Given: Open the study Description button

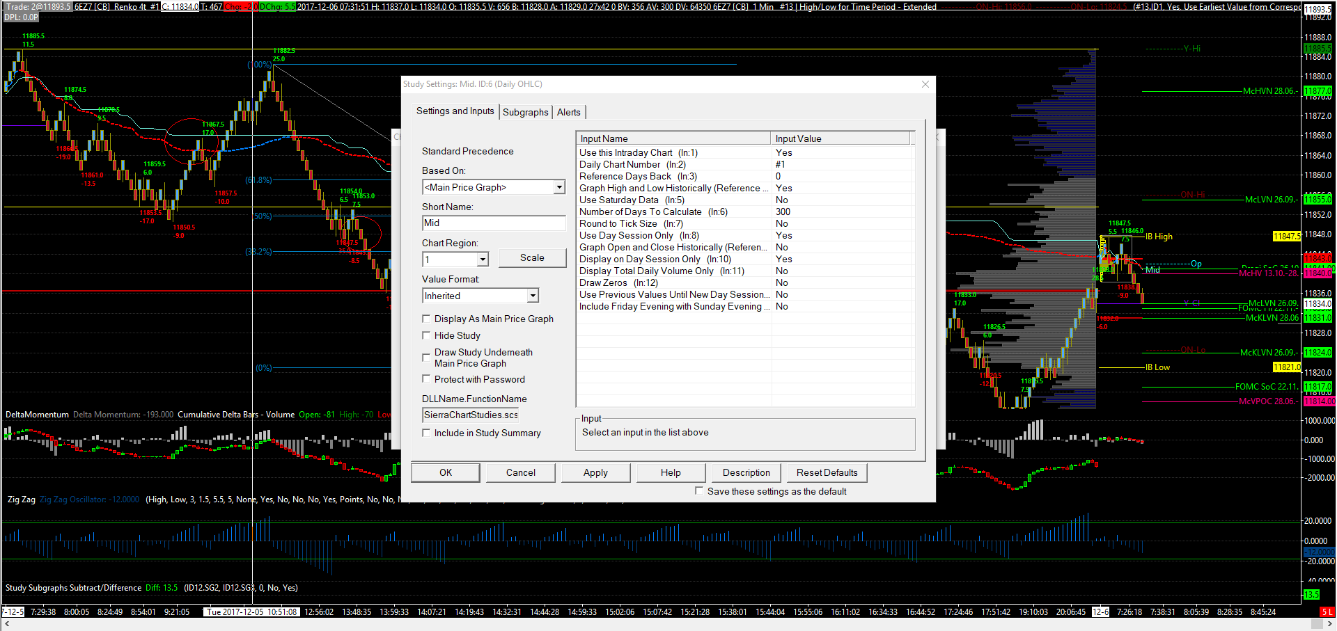Looking at the screenshot, I should 746,472.
